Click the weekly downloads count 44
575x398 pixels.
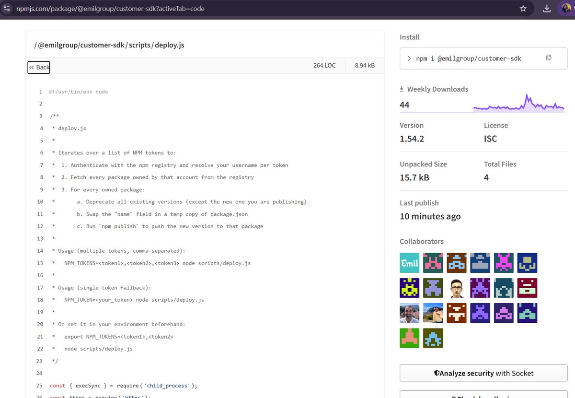pos(404,105)
